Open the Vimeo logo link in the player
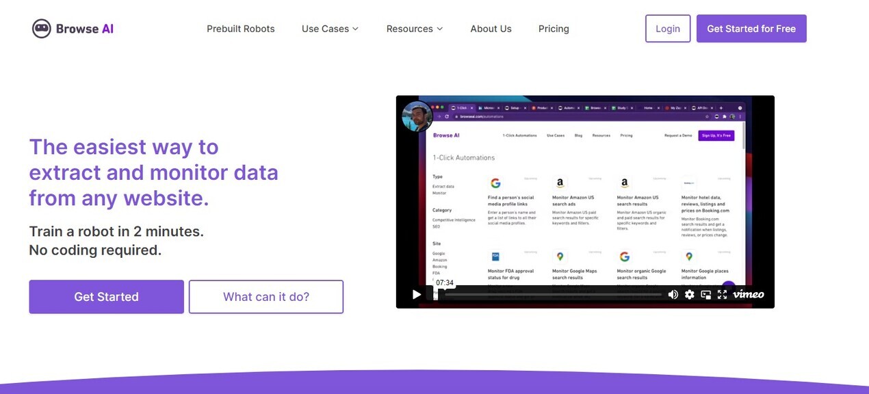Image resolution: width=869 pixels, height=394 pixels. (749, 294)
